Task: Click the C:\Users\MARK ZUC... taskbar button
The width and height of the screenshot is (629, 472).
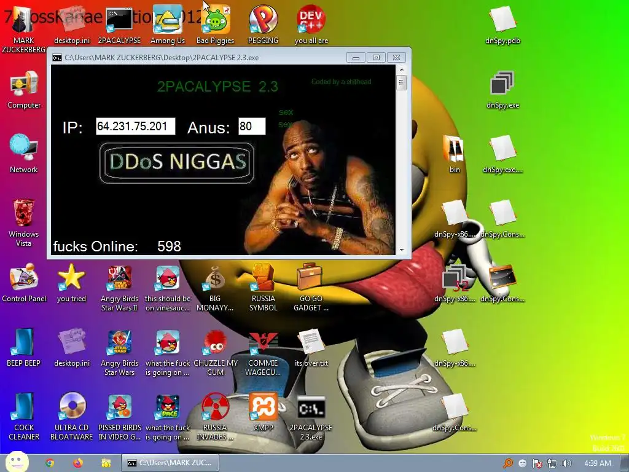Action: [170, 463]
